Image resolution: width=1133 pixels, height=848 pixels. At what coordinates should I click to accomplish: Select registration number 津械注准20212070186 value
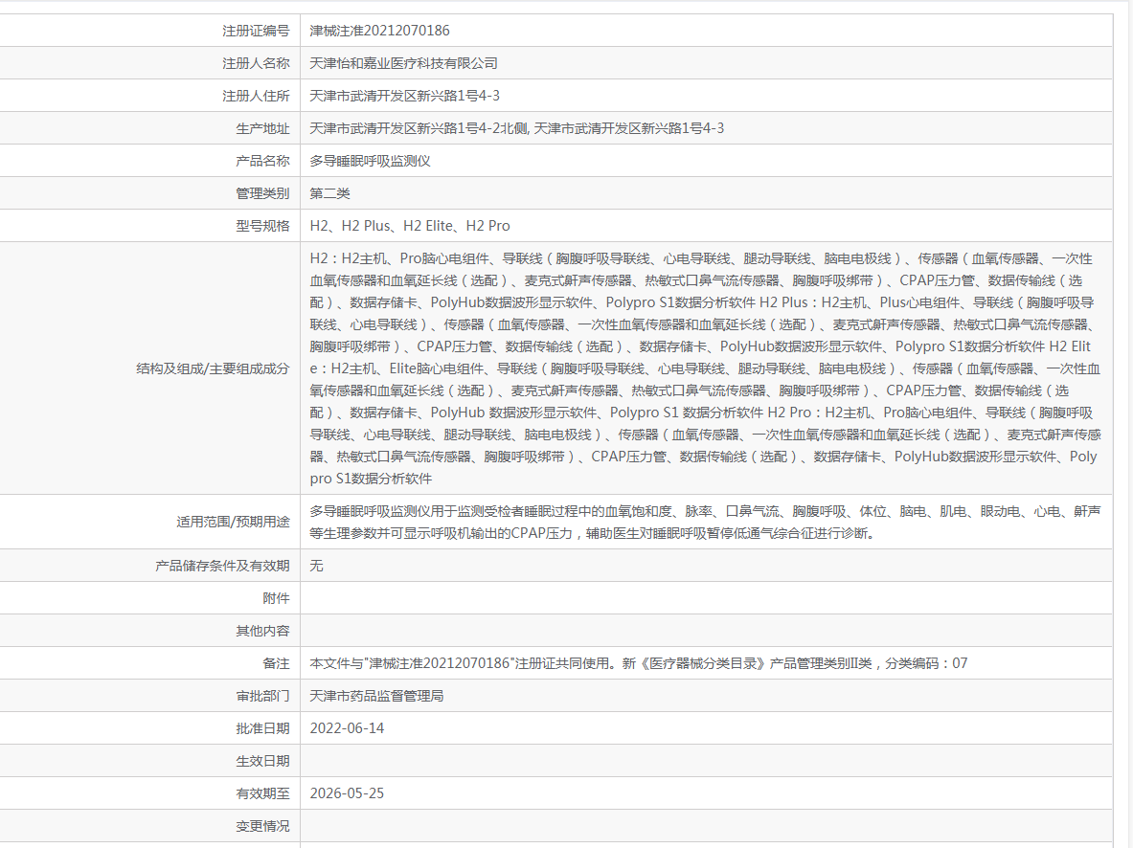(379, 31)
